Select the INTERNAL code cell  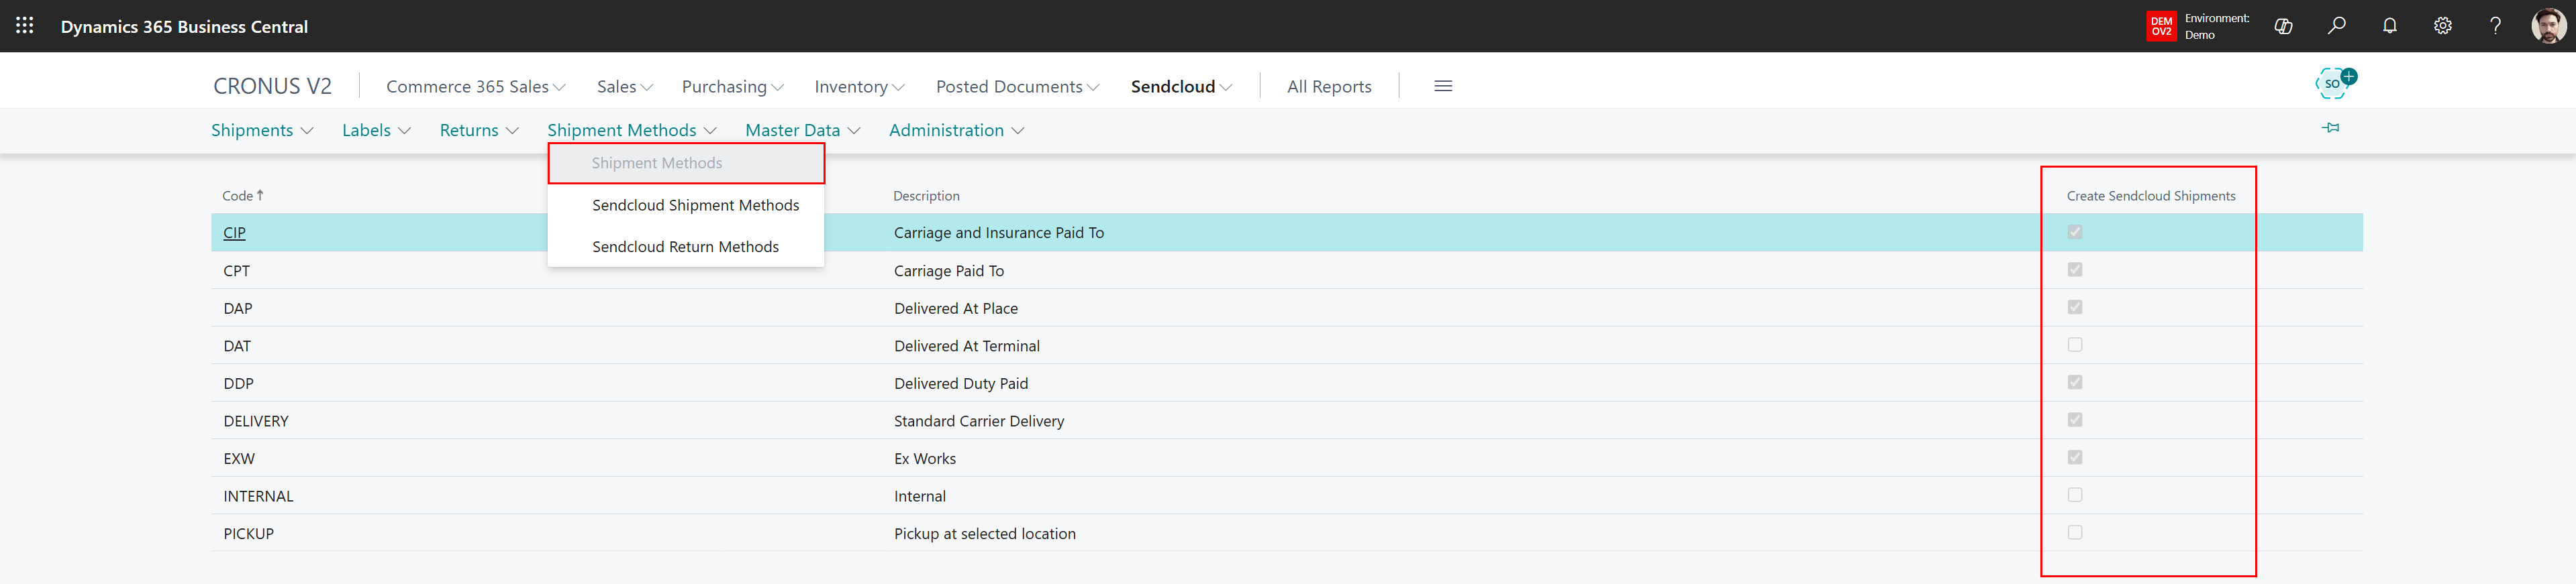pos(258,496)
